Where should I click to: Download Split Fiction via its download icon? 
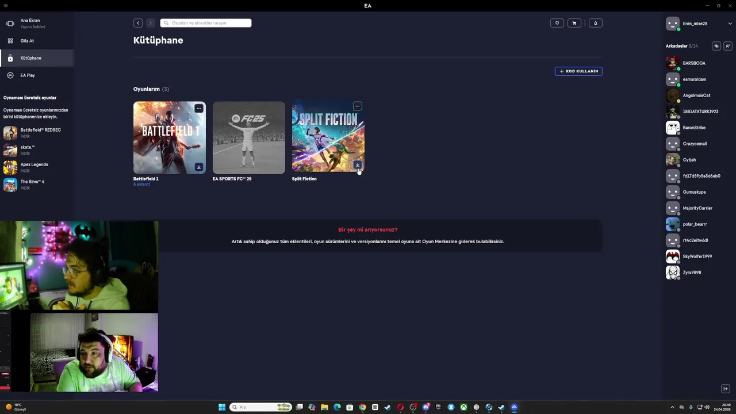point(357,166)
